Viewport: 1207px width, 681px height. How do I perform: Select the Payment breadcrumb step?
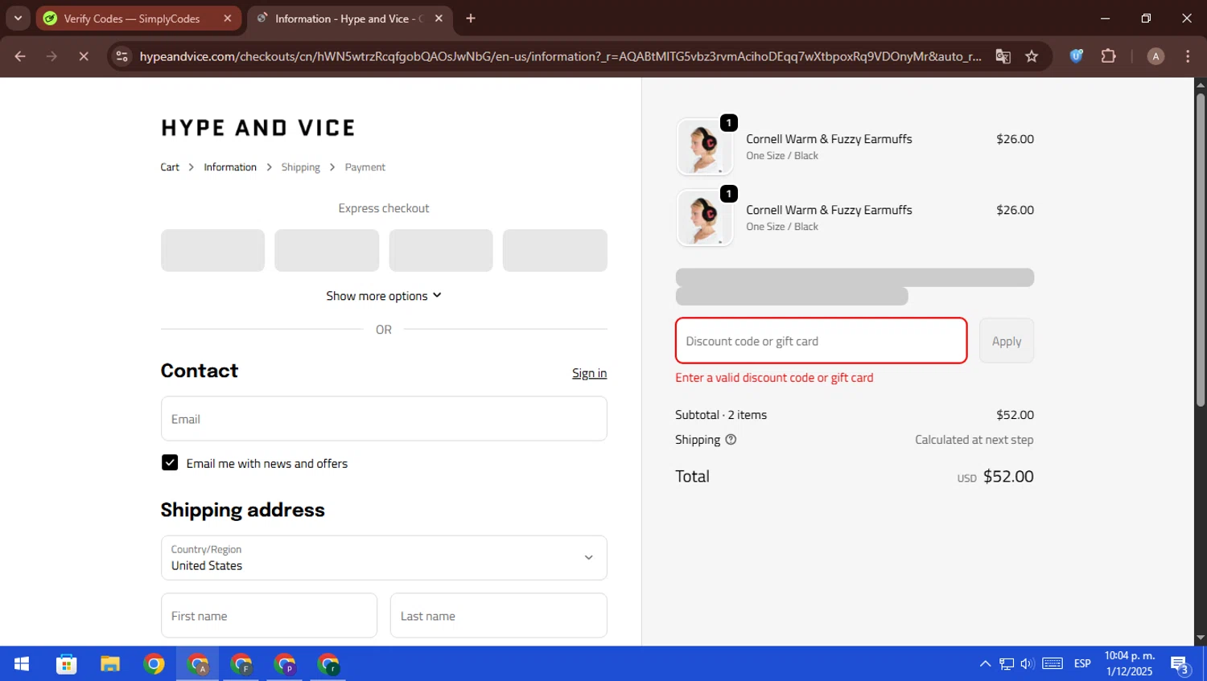pos(365,167)
